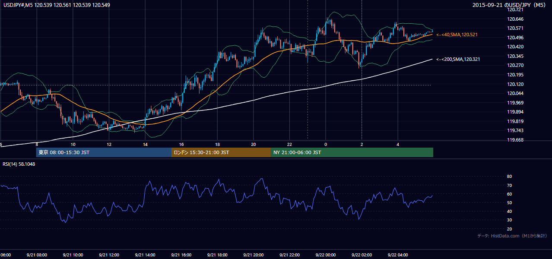Click the 9/21 16:00 time label

click(x=181, y=255)
